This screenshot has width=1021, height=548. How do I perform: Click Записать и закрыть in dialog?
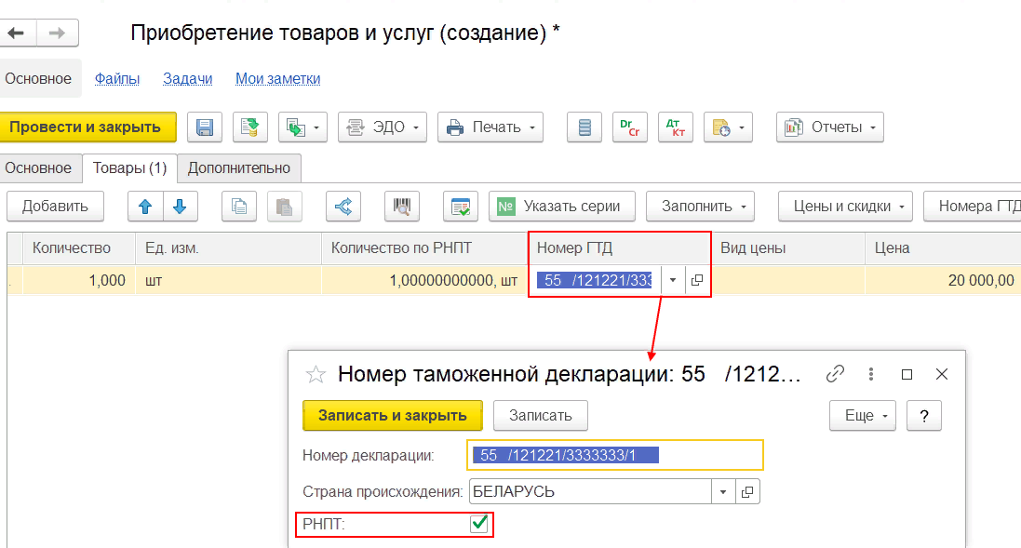pyautogui.click(x=392, y=415)
